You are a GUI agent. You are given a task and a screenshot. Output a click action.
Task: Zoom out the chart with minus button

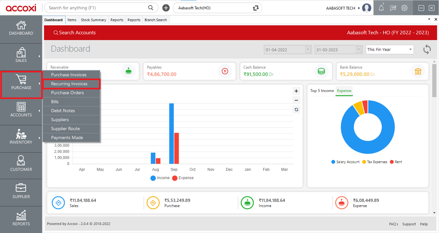[296, 100]
